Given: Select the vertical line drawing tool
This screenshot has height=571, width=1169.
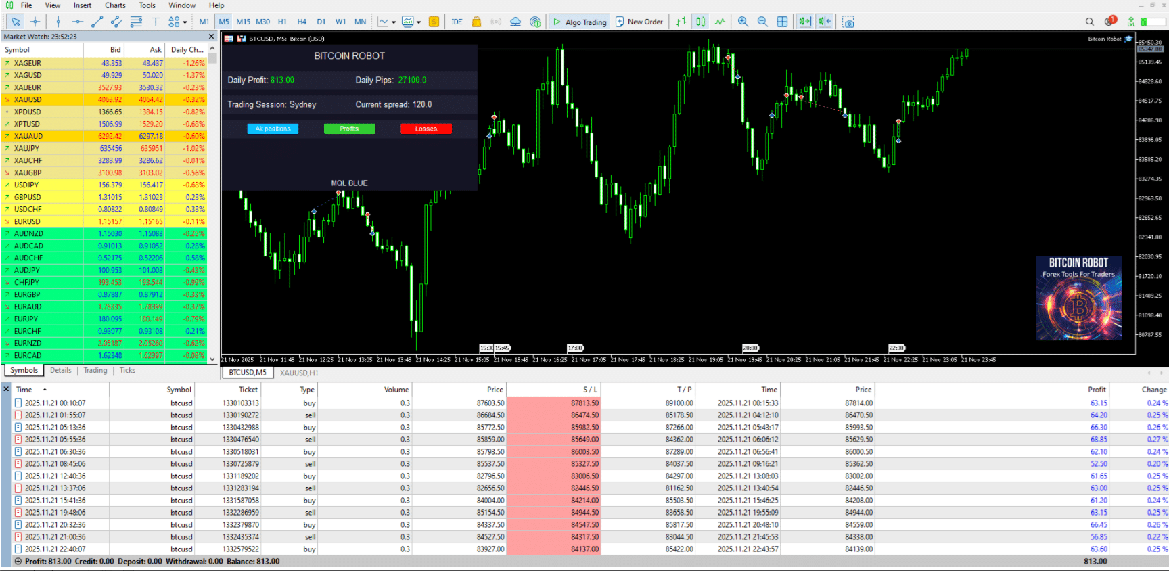Looking at the screenshot, I should [58, 22].
